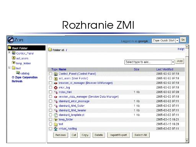Viewport: 196px width, 147px height.
Task: Tick the acl_users checkbox
Action: (51, 78)
